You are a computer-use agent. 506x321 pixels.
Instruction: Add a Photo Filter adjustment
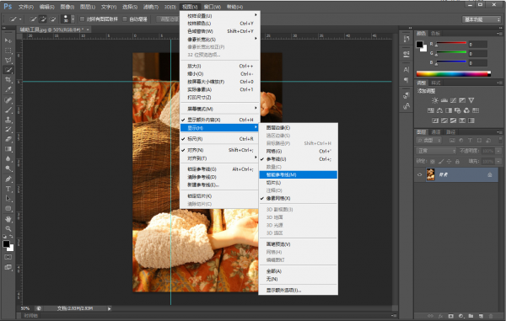(x=458, y=110)
